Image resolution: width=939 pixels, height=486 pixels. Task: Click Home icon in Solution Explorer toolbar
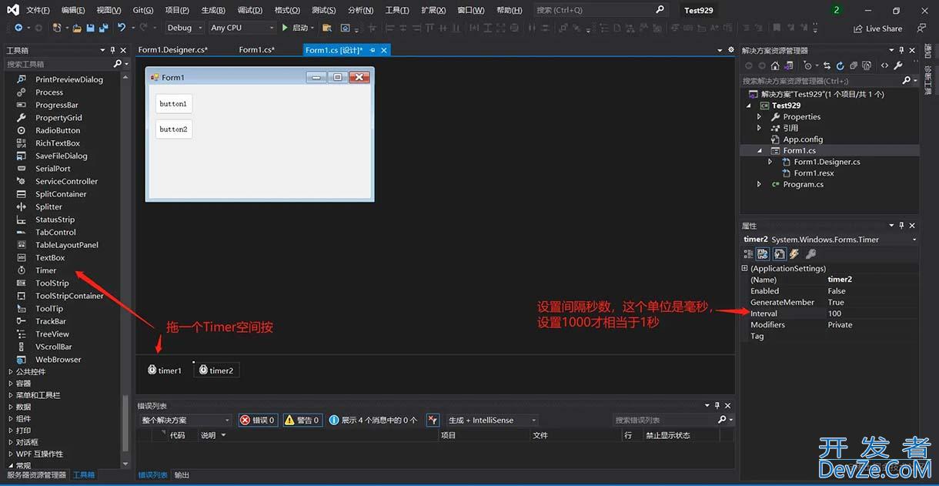tap(775, 65)
